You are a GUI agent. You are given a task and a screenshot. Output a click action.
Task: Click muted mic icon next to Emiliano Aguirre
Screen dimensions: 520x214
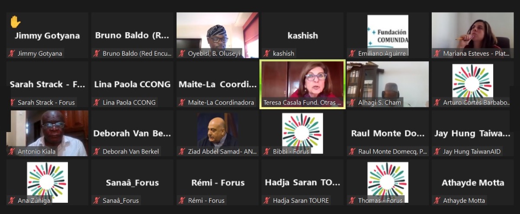353,53
